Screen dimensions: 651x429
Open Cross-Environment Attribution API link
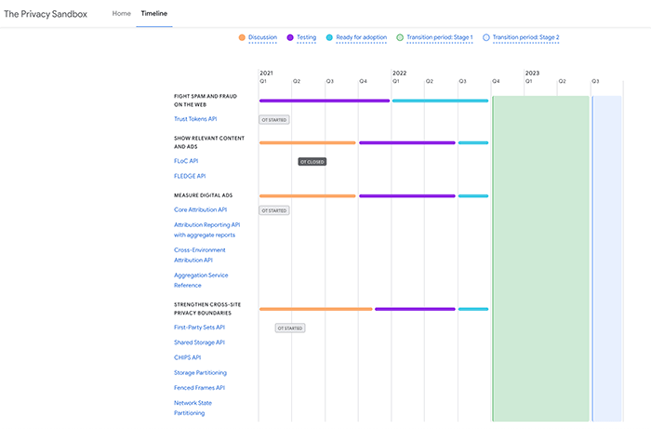pyautogui.click(x=200, y=255)
